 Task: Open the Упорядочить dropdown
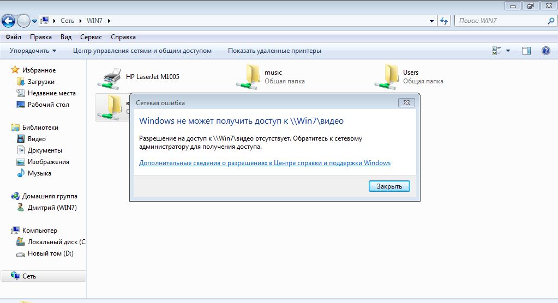tap(33, 51)
